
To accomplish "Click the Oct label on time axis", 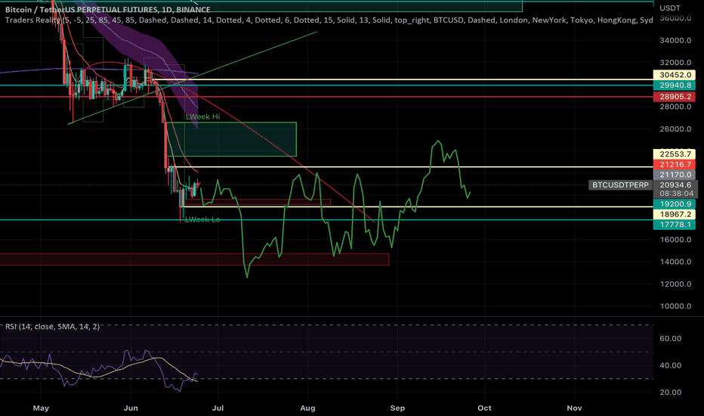I will [x=484, y=408].
